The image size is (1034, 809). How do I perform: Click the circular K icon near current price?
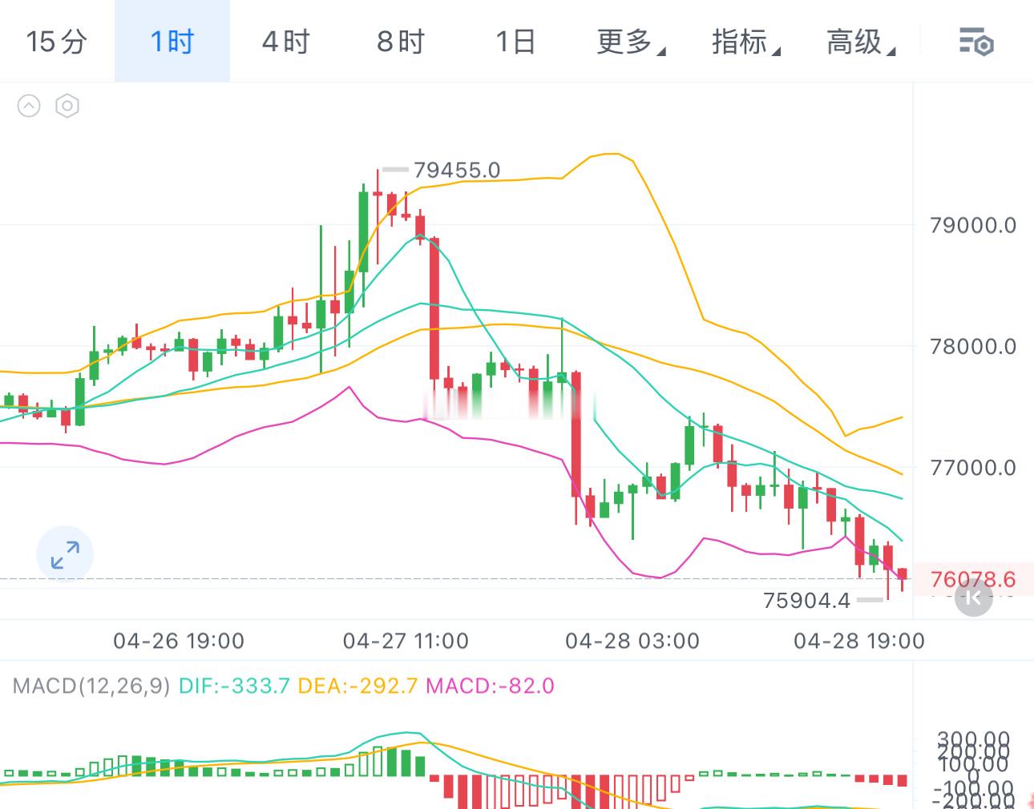(x=972, y=598)
